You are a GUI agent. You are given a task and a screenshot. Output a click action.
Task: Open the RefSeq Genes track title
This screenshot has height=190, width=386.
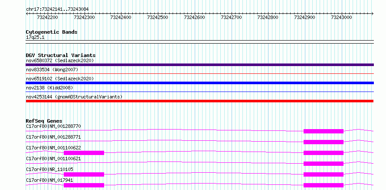pyautogui.click(x=44, y=121)
